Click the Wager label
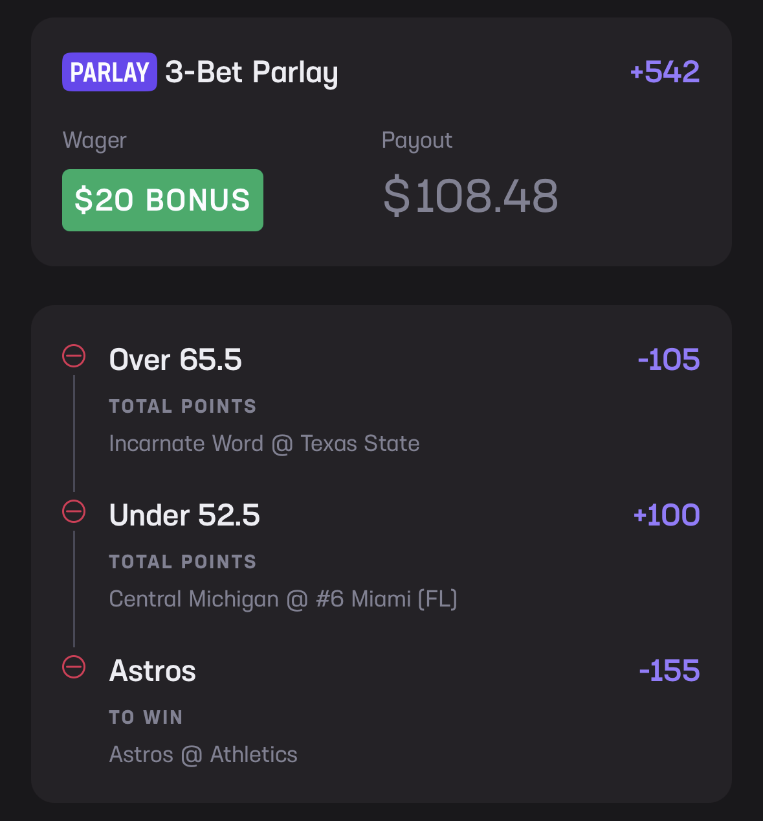The height and width of the screenshot is (821, 763). (94, 141)
